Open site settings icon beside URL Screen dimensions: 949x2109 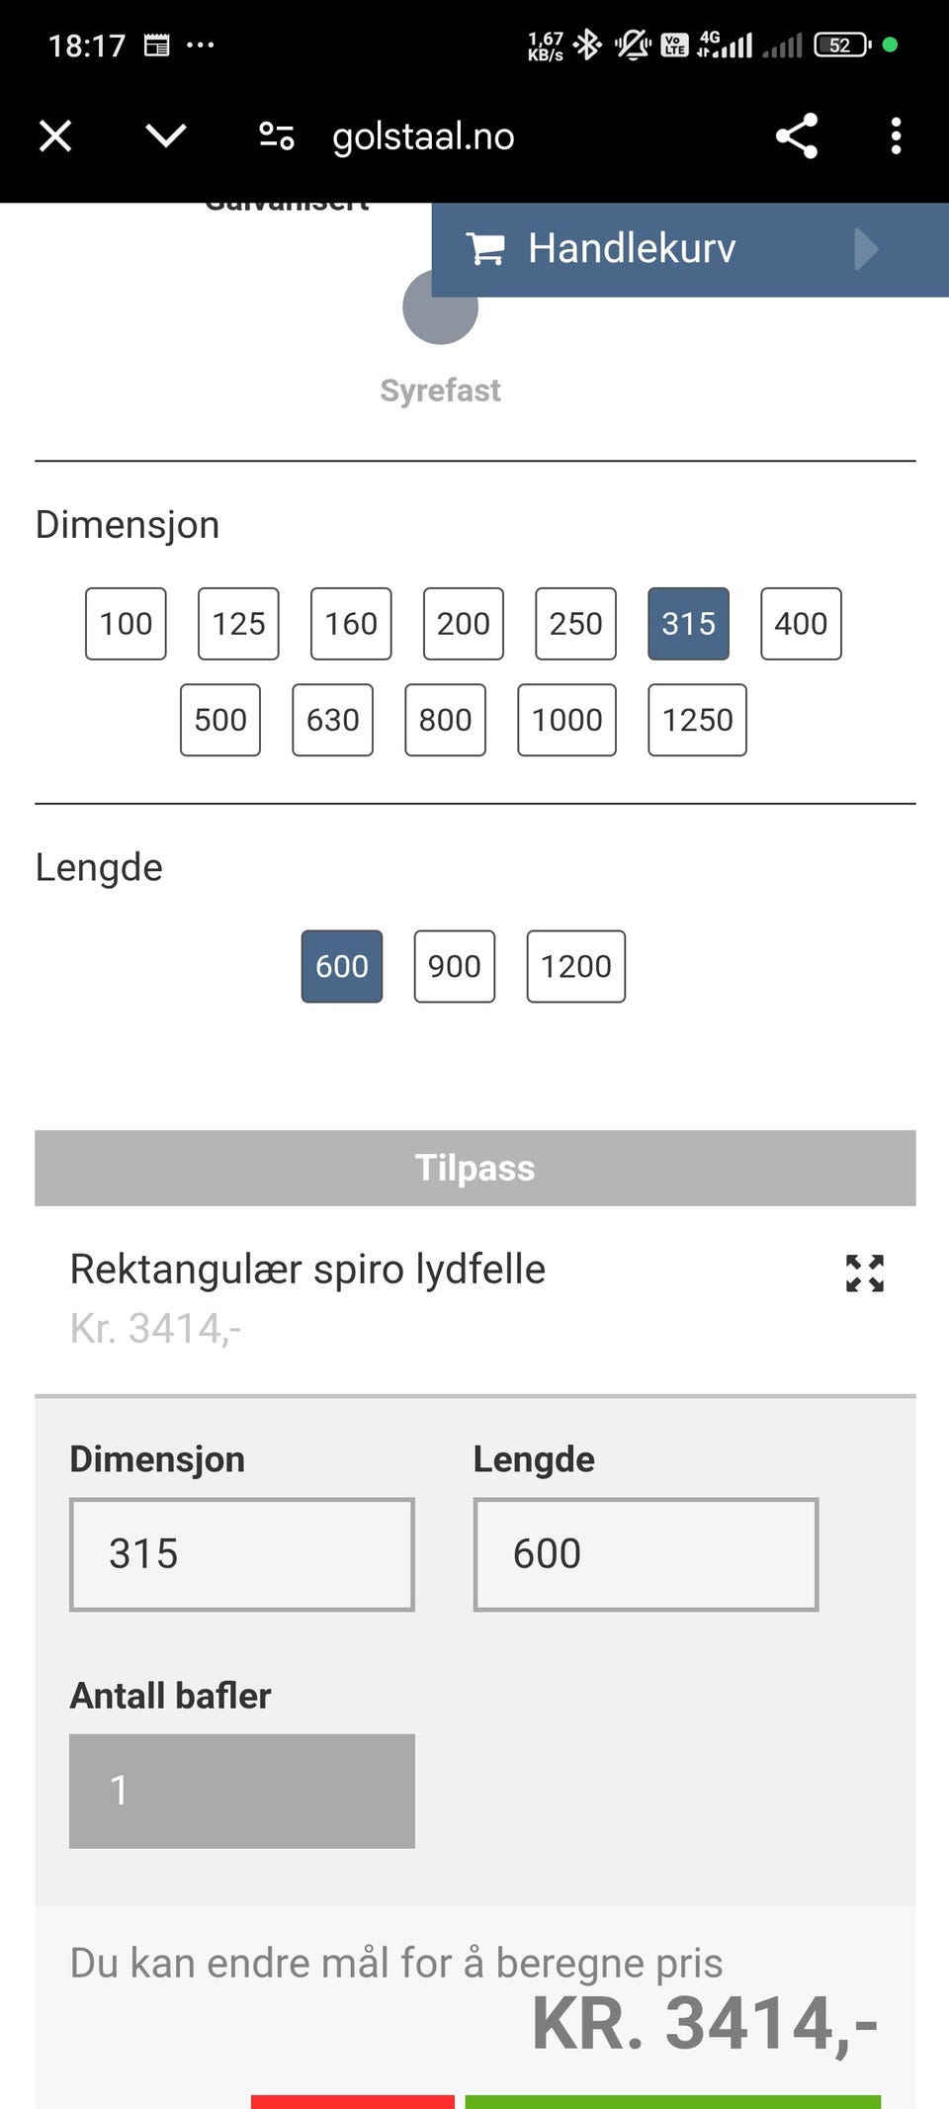click(277, 136)
